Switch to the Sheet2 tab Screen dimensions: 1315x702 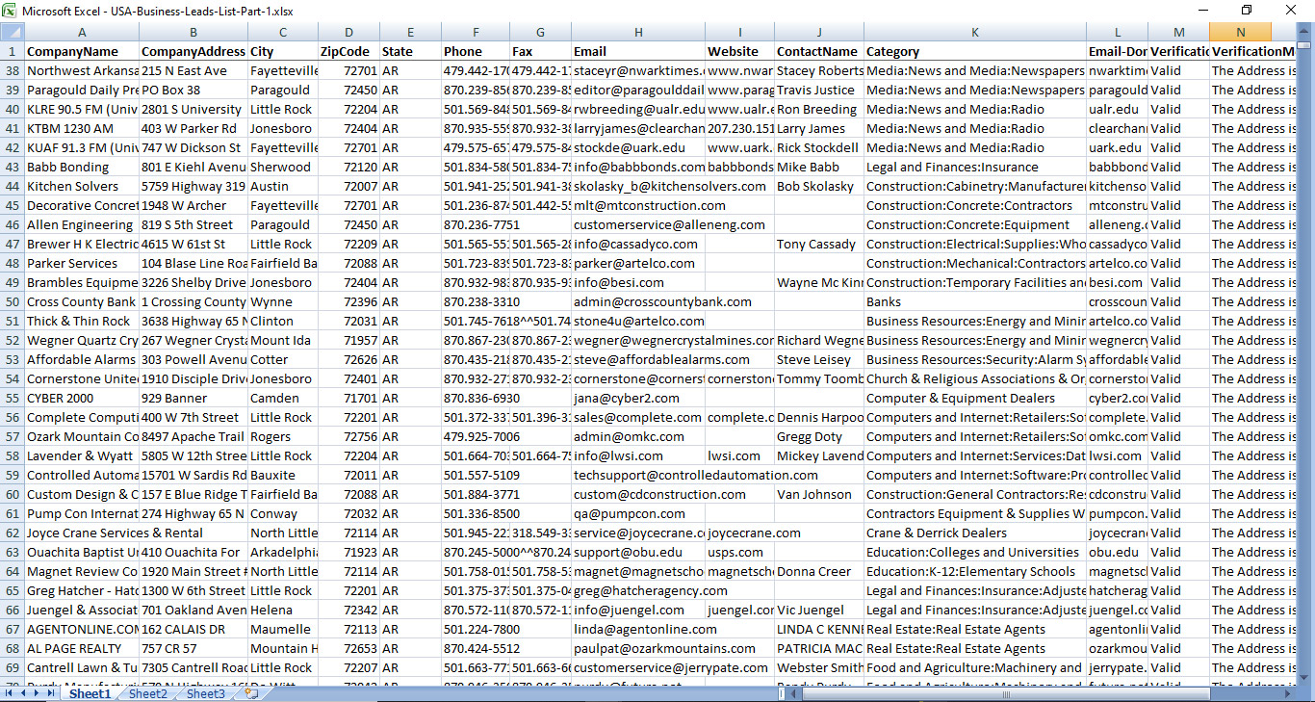tap(148, 693)
